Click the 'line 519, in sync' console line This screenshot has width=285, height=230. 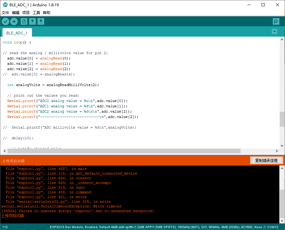click(45, 188)
